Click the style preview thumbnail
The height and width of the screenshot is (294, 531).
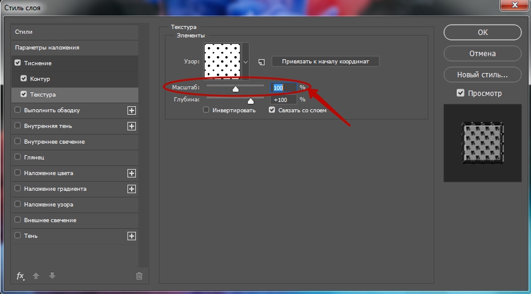coord(483,142)
